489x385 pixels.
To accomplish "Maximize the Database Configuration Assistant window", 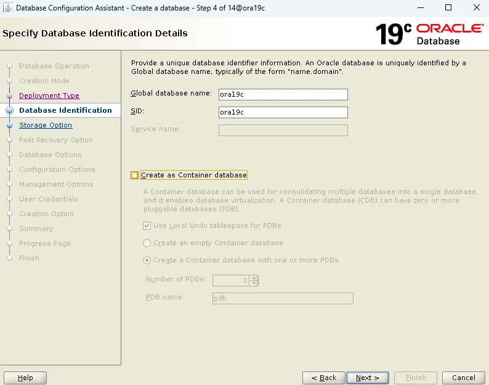I will click(448, 7).
